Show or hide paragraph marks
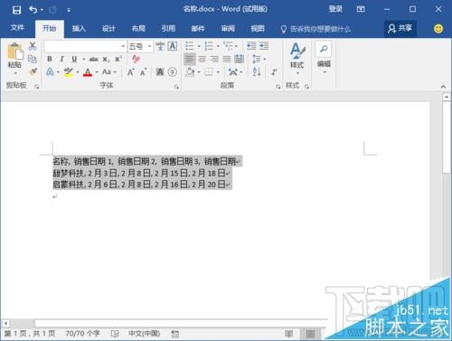This screenshot has width=452, height=341. point(274,72)
